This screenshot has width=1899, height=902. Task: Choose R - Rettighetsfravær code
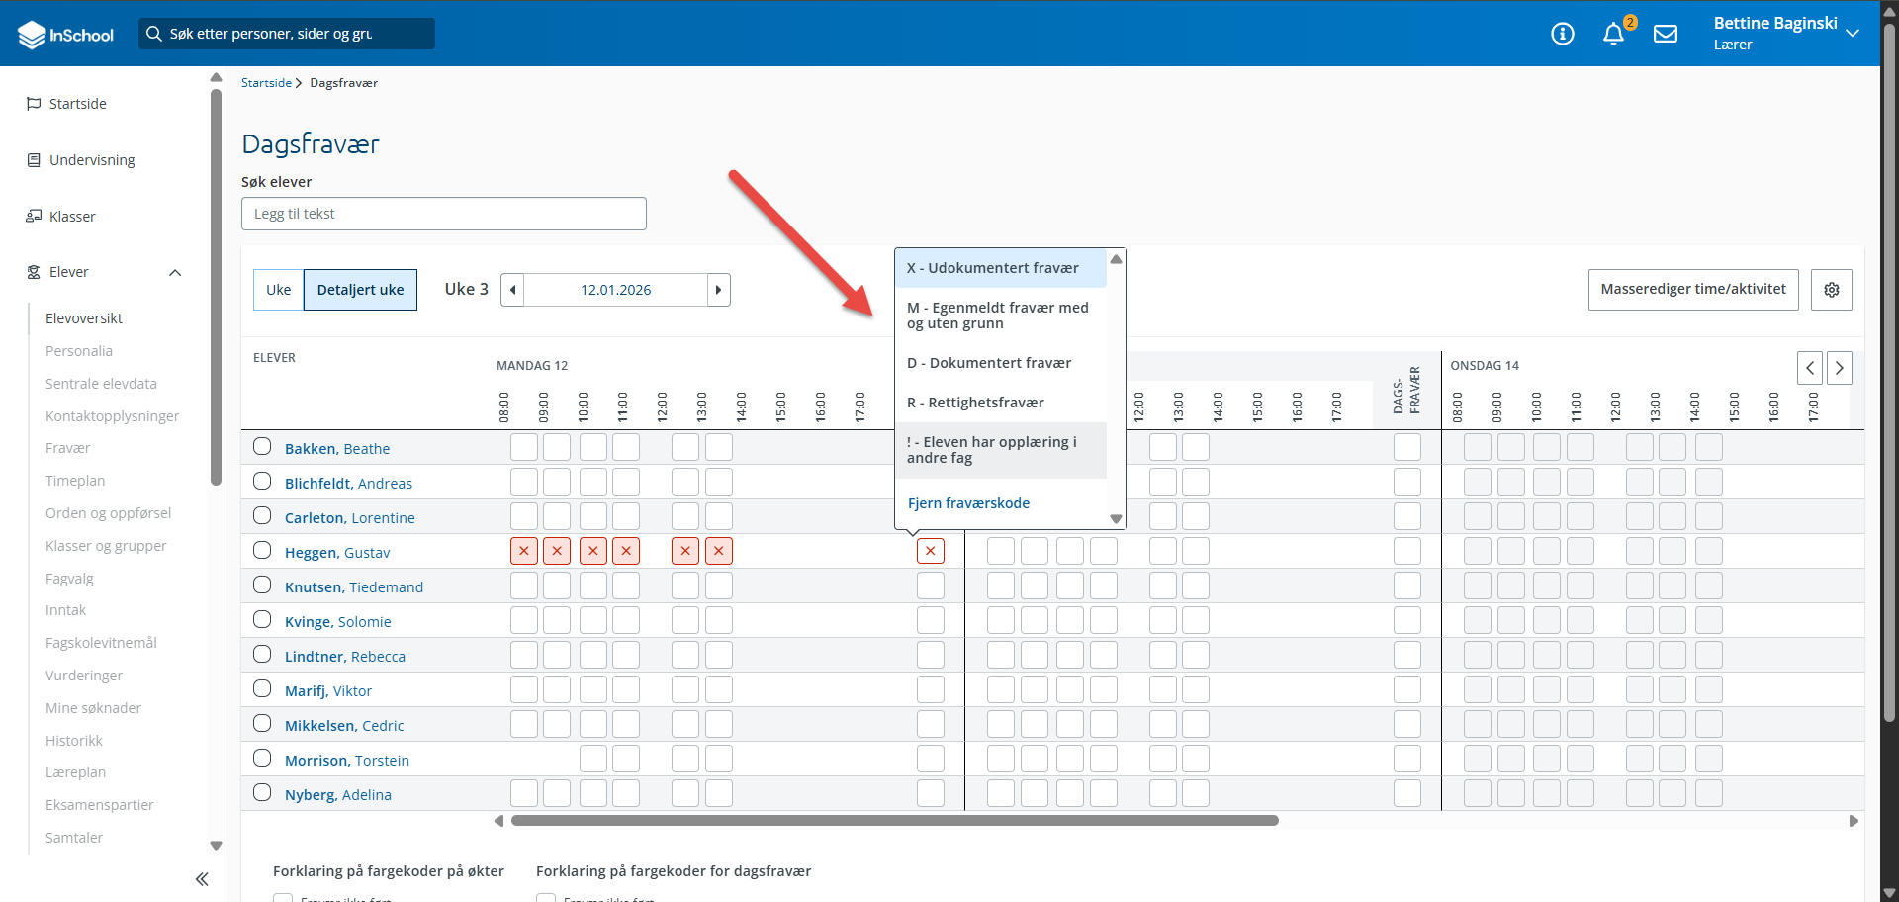pos(1001,403)
